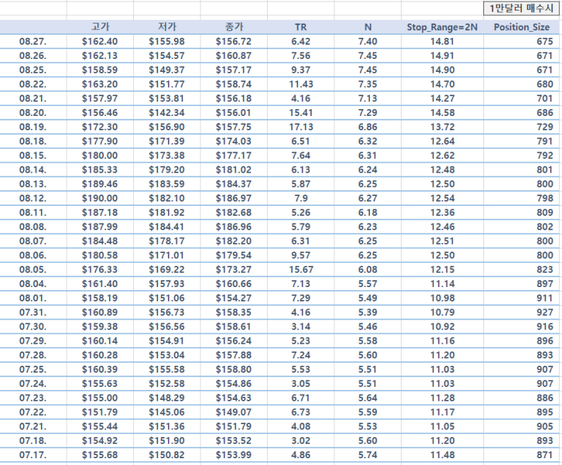Click the date cell 08.25.
Image resolution: width=562 pixels, height=465 pixels.
(x=33, y=70)
